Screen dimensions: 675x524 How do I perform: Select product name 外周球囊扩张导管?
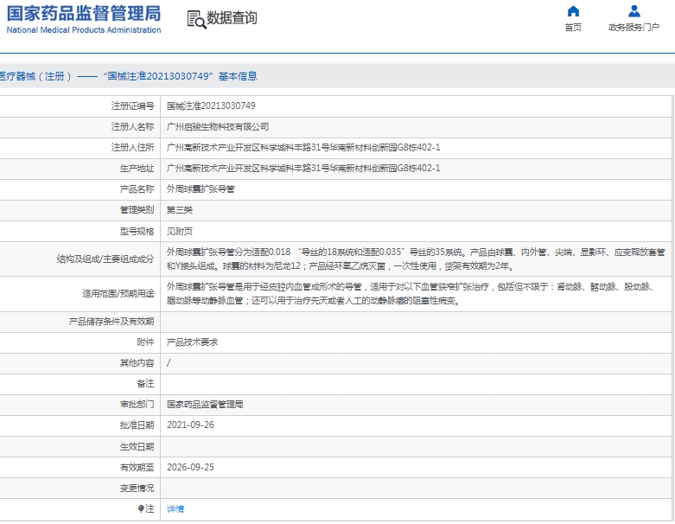(x=201, y=189)
